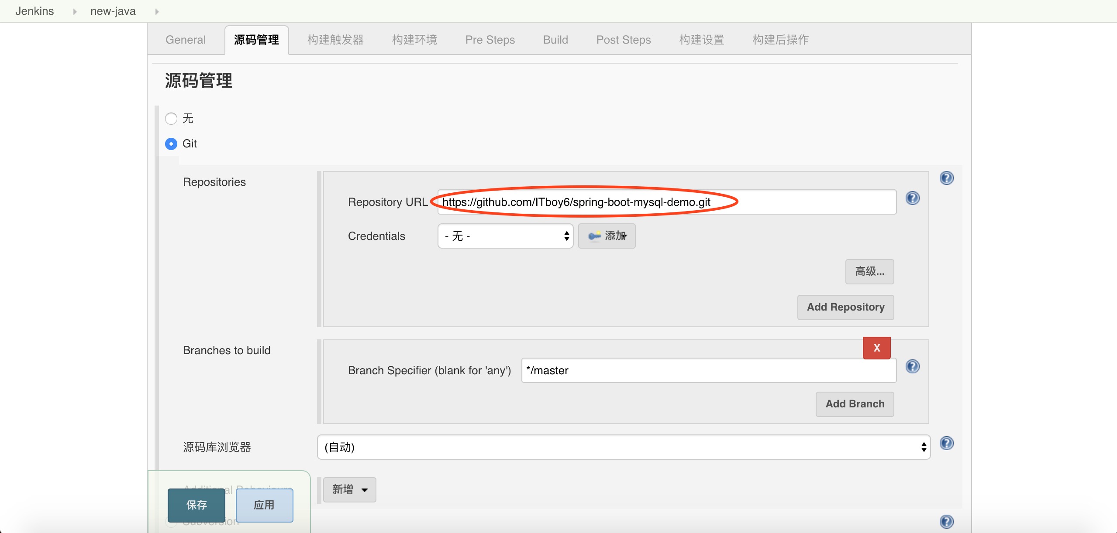Click the 高级... button

point(870,271)
